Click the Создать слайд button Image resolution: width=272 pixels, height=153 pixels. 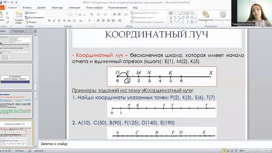coord(19,18)
